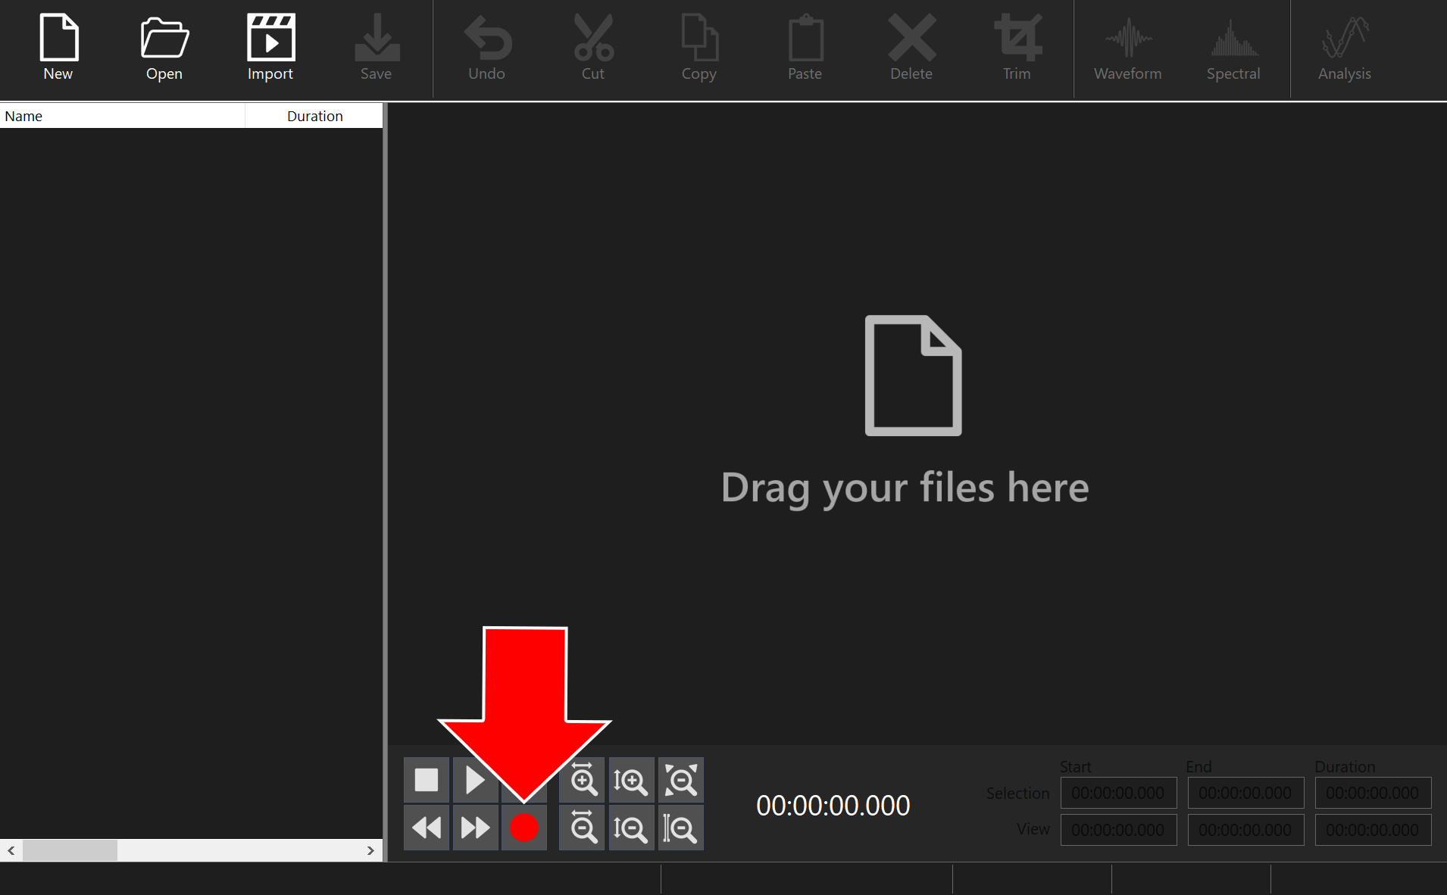Click the fast-forward double-arrow button
Viewport: 1447px width, 895px height.
475,828
